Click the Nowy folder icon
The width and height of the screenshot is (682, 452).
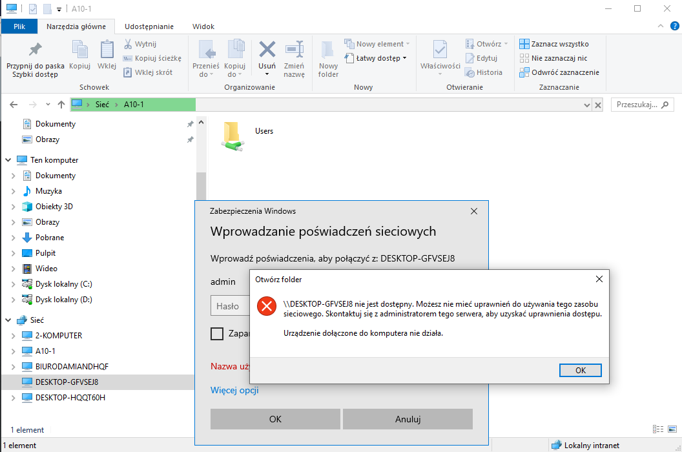coord(328,49)
